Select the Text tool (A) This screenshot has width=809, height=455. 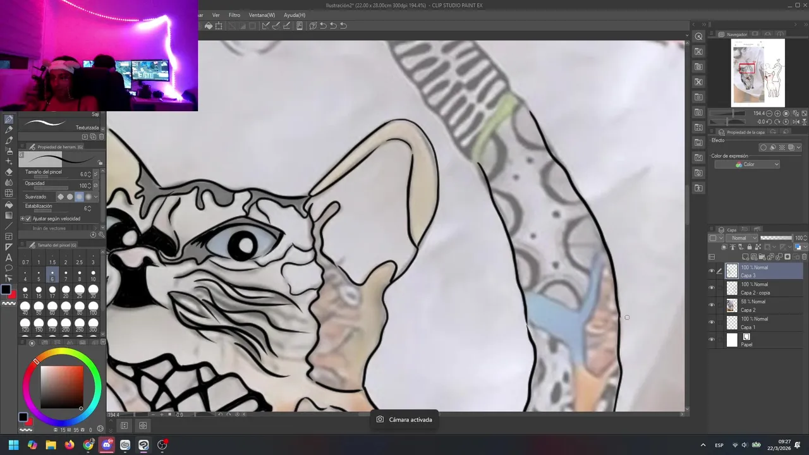point(9,257)
